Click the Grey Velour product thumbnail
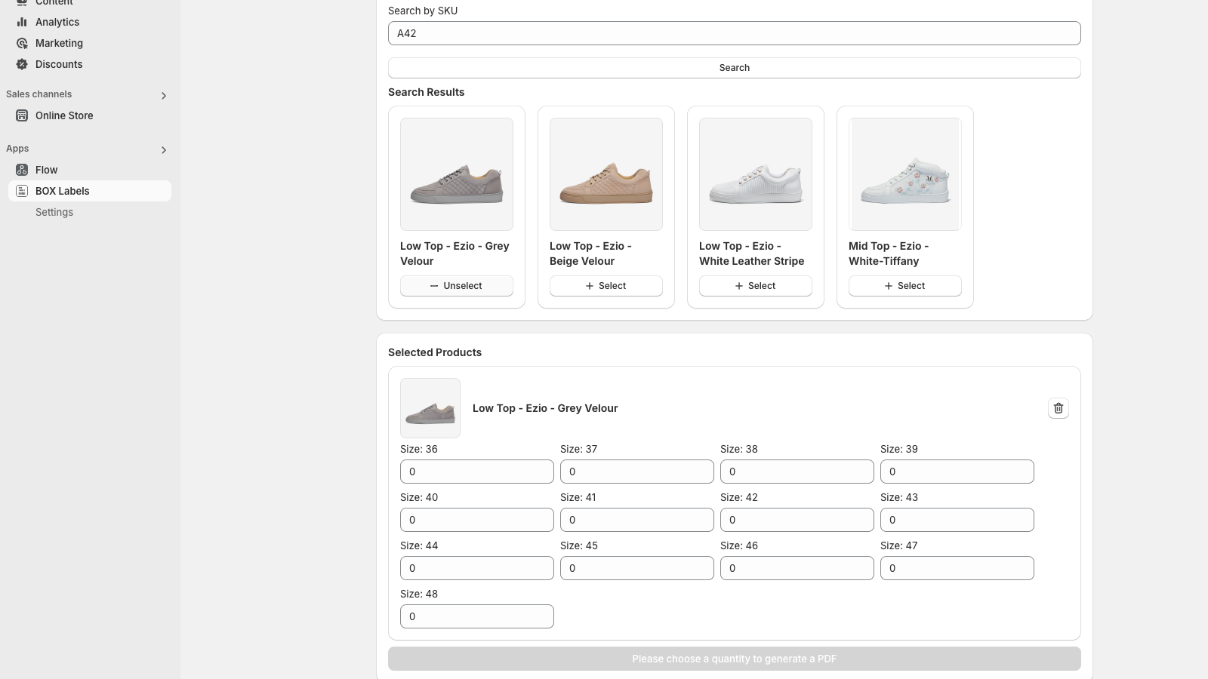 [x=430, y=408]
